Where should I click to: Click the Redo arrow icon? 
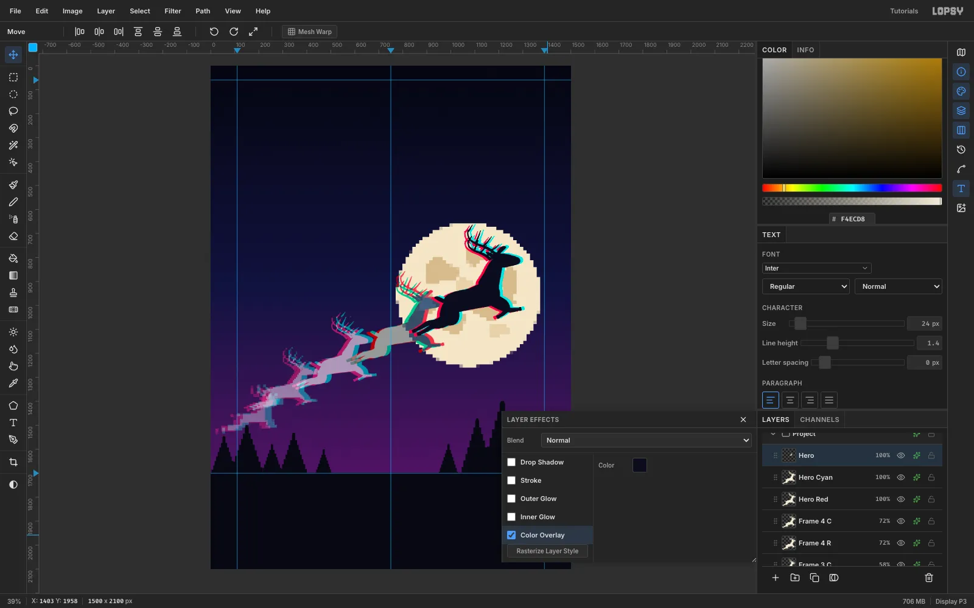tap(234, 32)
